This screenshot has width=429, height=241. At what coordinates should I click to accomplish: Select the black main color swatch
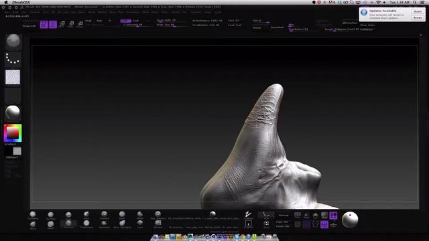[x=9, y=151]
